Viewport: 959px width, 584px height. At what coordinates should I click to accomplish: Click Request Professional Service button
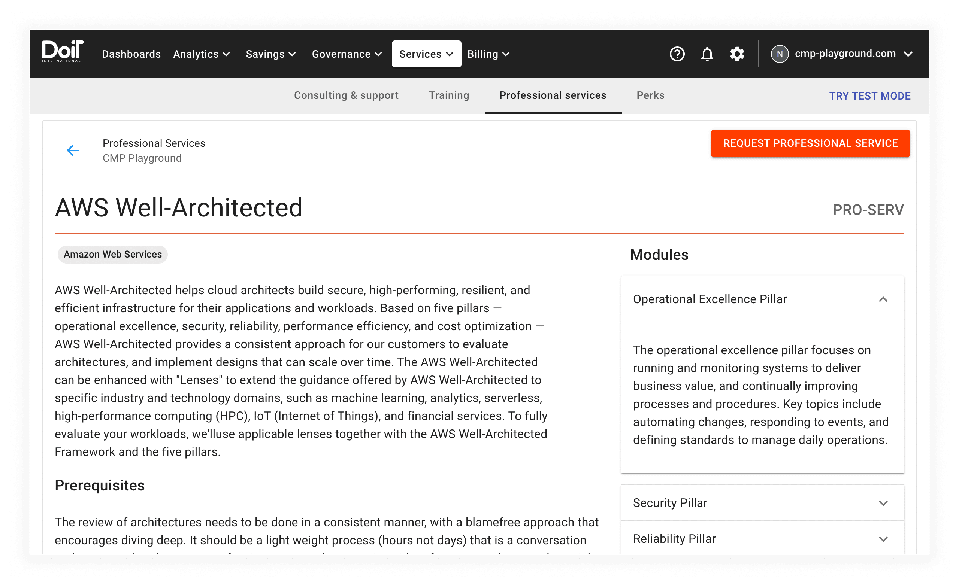pos(810,143)
